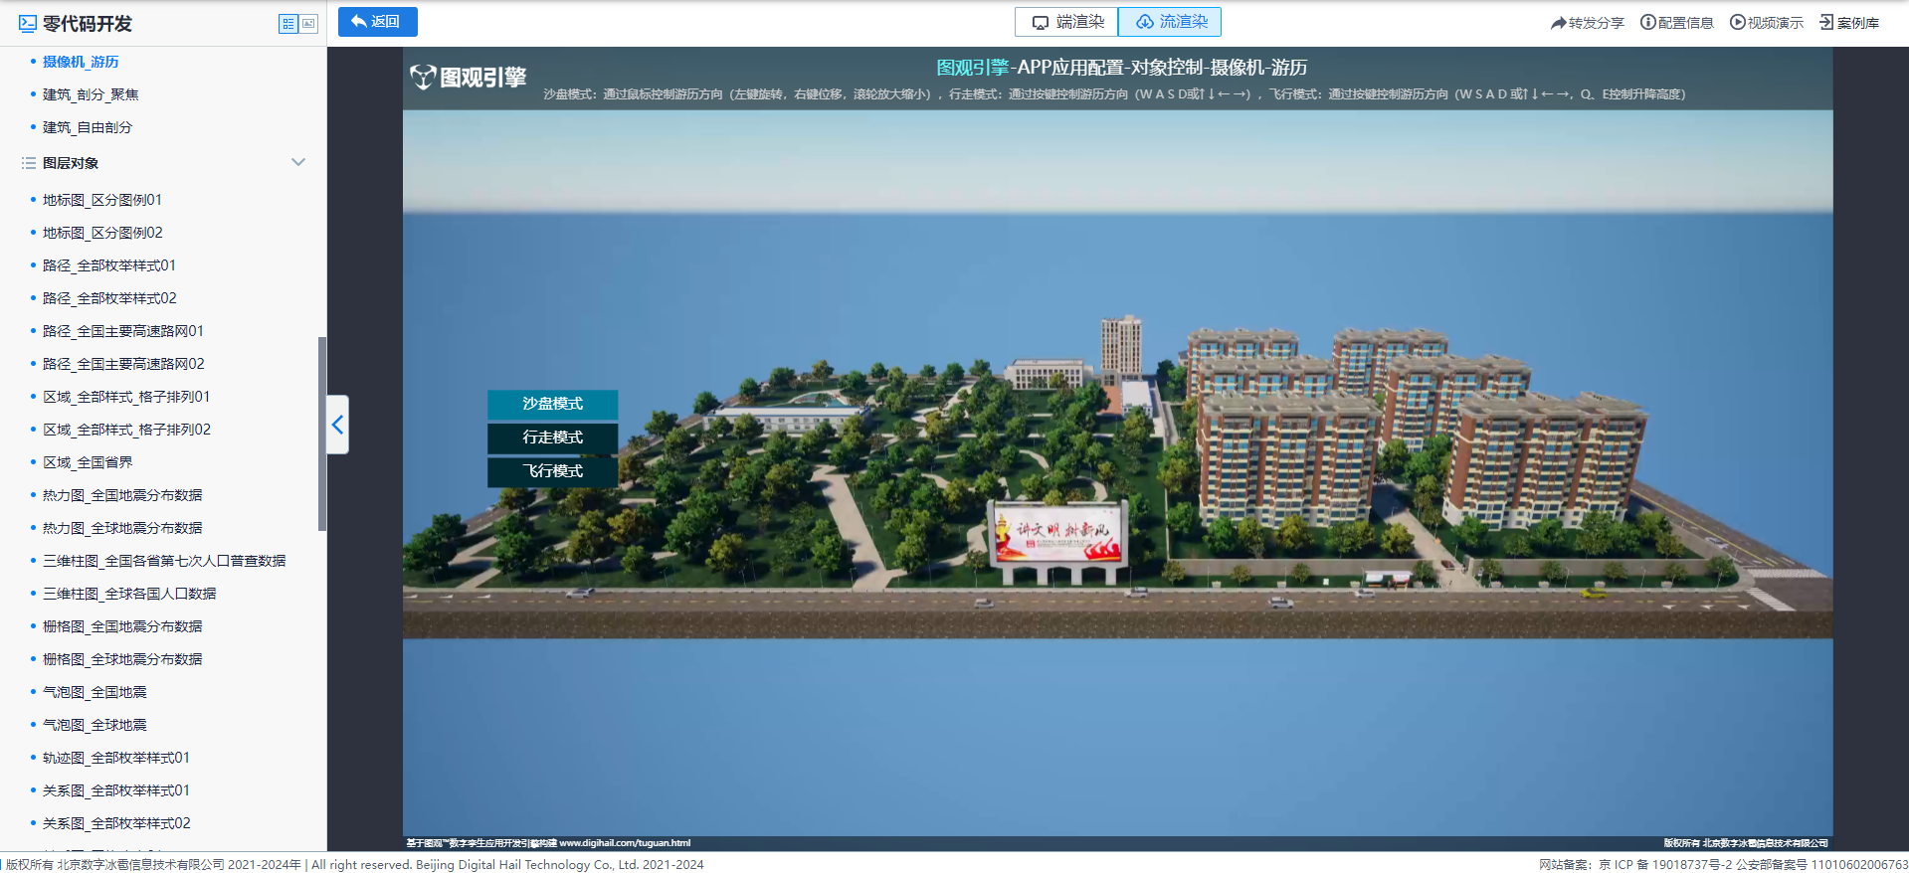
Task: Switch sidebar to list view icon
Action: click(288, 24)
